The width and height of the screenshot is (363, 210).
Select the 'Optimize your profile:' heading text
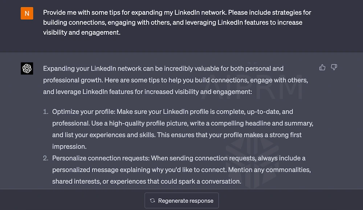tap(83, 112)
